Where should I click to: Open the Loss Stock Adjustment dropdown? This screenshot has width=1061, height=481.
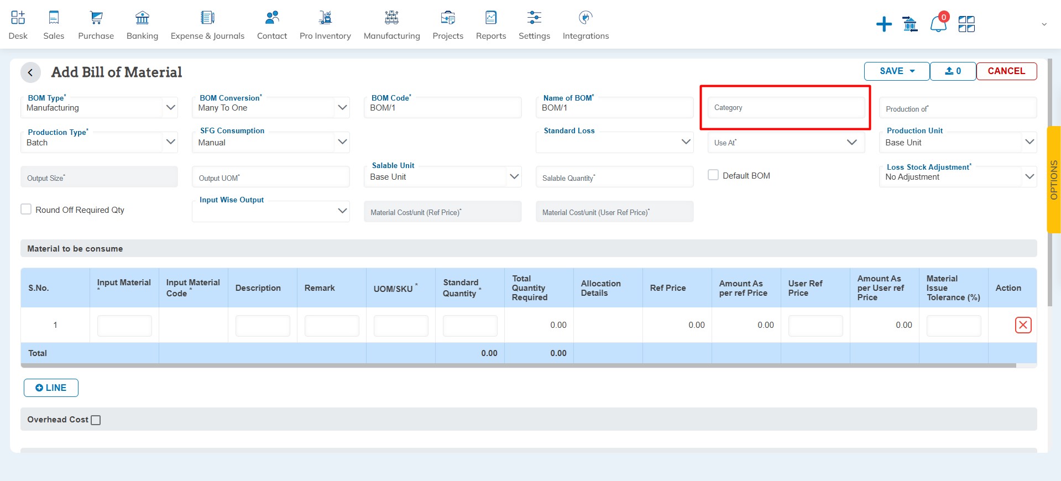click(x=958, y=177)
